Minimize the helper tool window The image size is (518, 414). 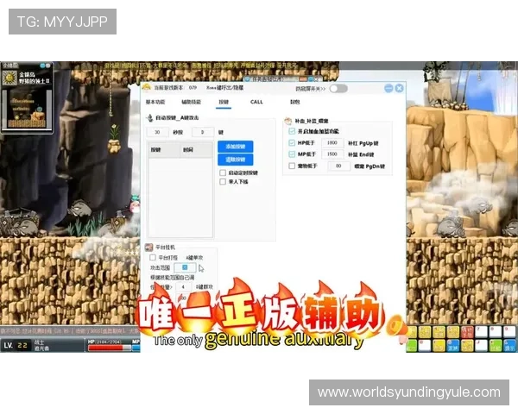(x=388, y=88)
